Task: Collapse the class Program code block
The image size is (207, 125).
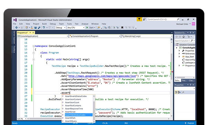Action: click(33, 53)
